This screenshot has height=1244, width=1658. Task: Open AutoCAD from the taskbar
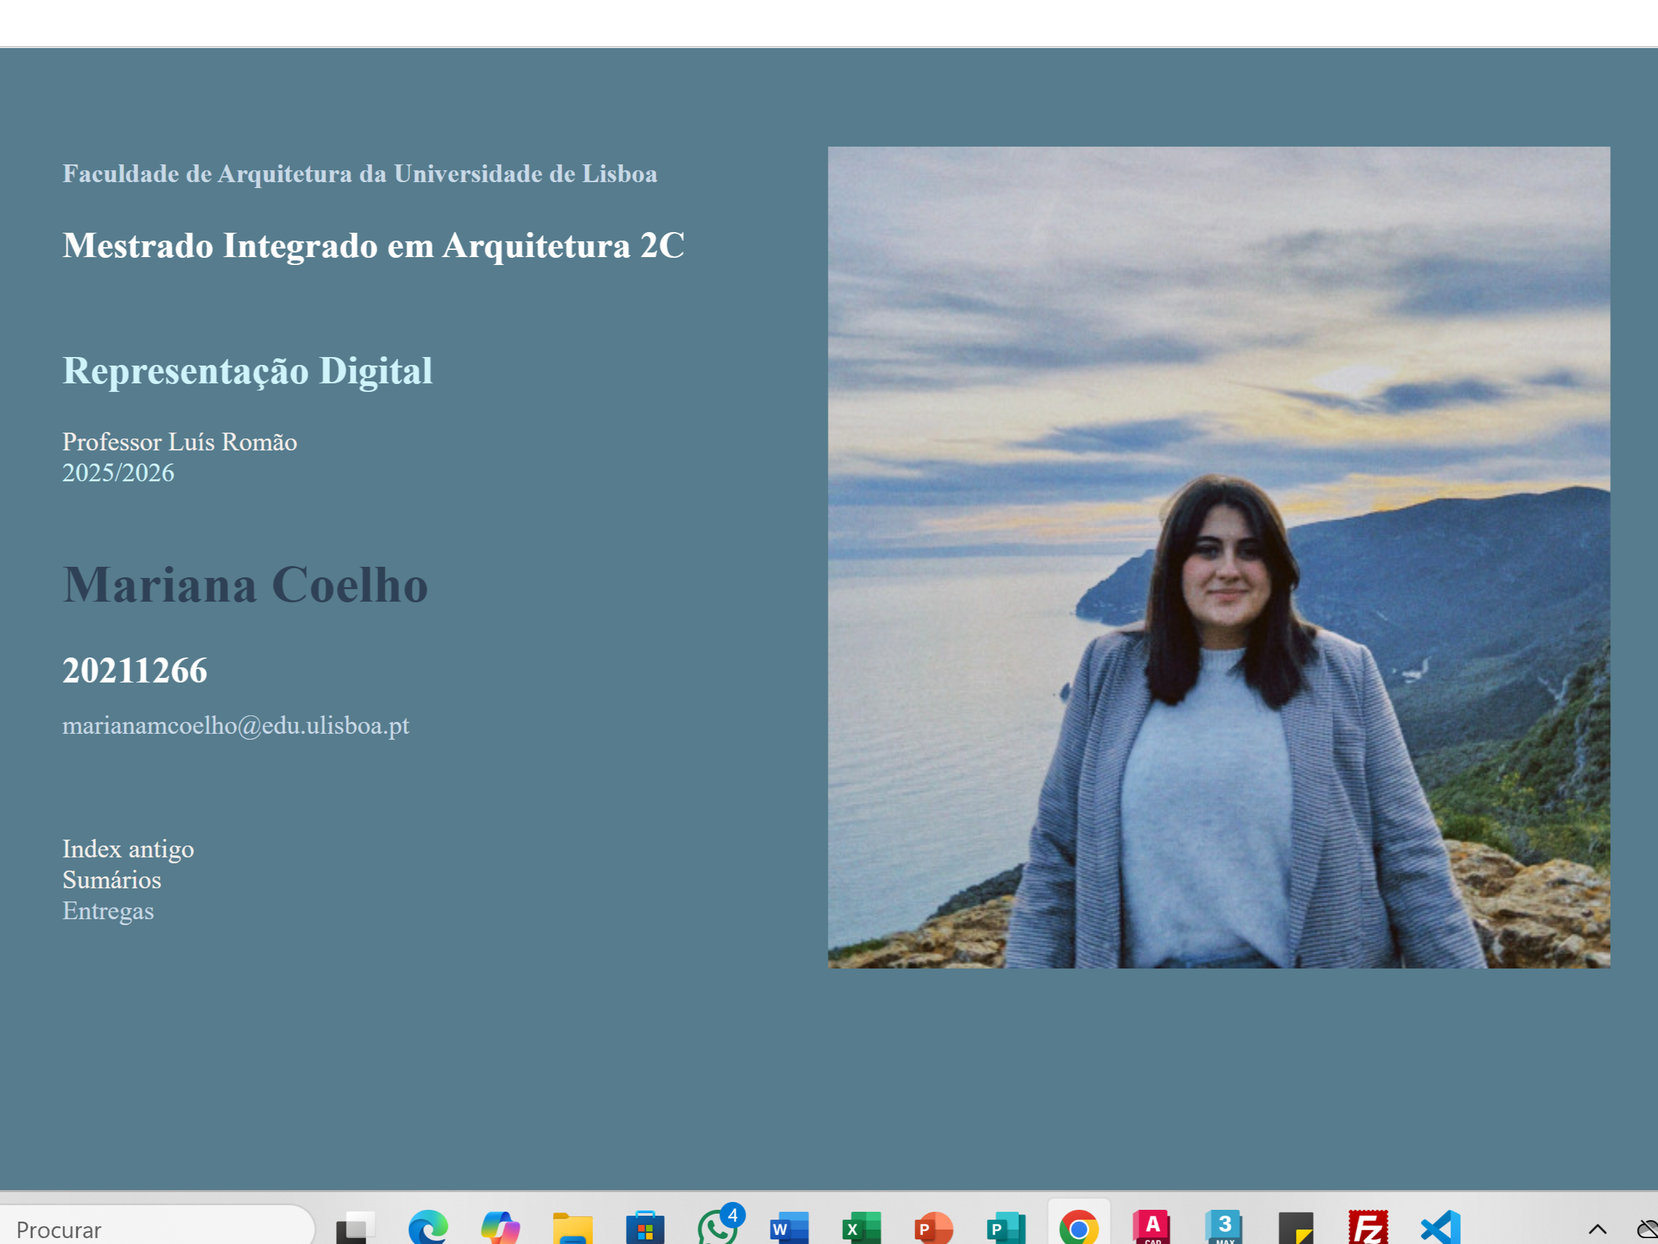tap(1151, 1228)
